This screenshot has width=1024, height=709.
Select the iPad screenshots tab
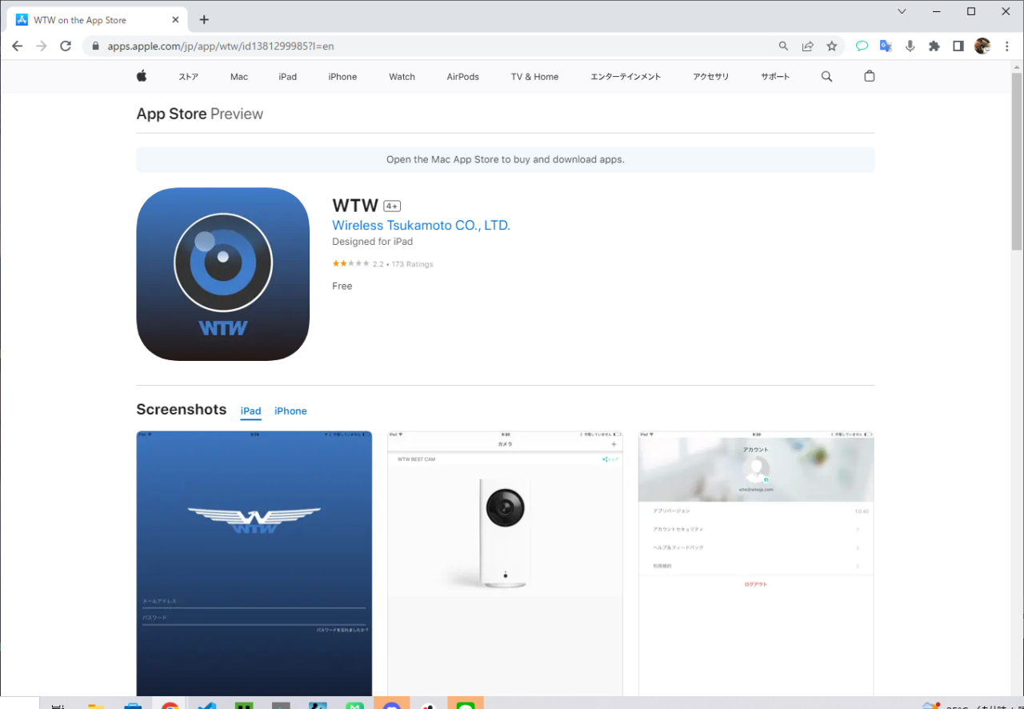(250, 411)
